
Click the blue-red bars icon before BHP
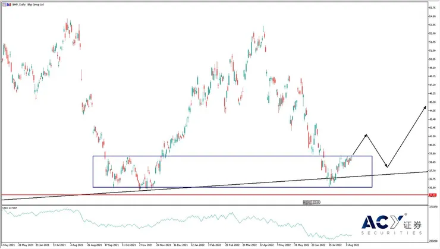[x=9, y=5]
